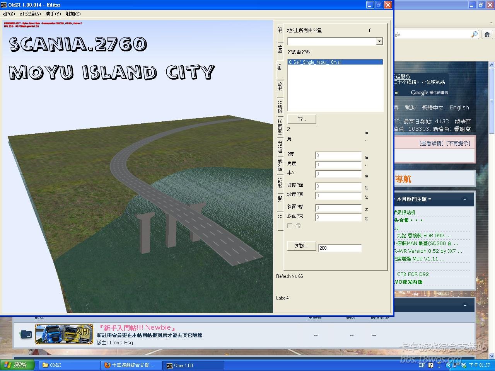Switch to the 地形 side tab
Screen dimensions: 495x371
pyautogui.click(x=280, y=87)
